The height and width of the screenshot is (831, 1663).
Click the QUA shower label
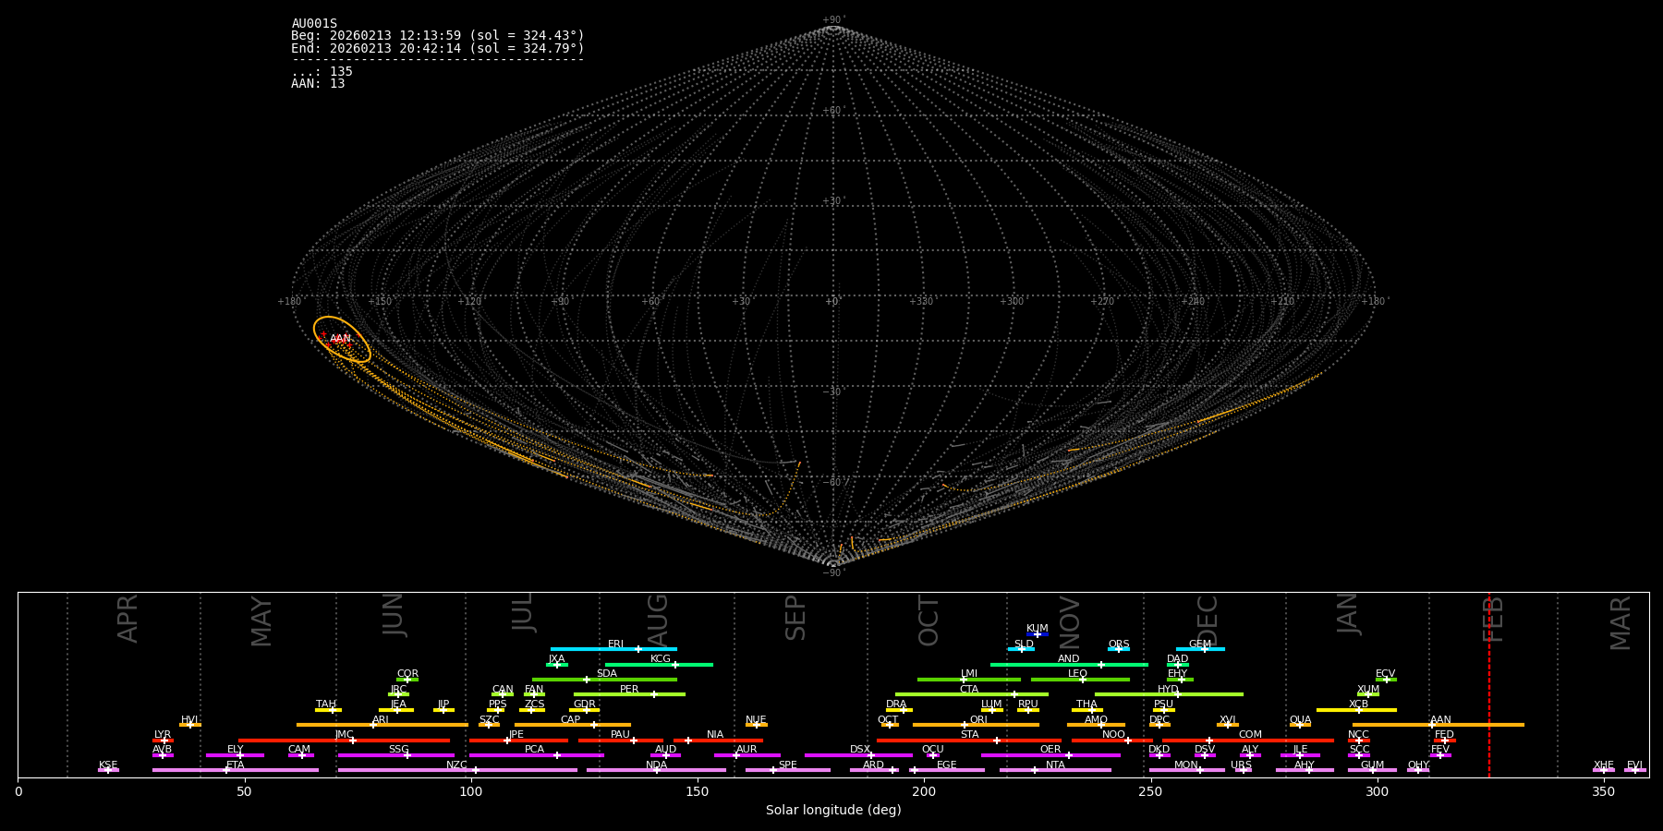pyautogui.click(x=1300, y=720)
